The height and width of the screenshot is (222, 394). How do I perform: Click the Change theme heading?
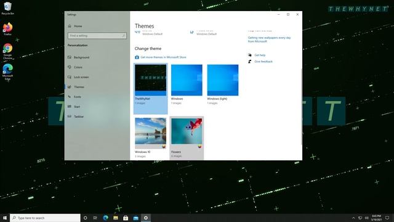tap(148, 49)
